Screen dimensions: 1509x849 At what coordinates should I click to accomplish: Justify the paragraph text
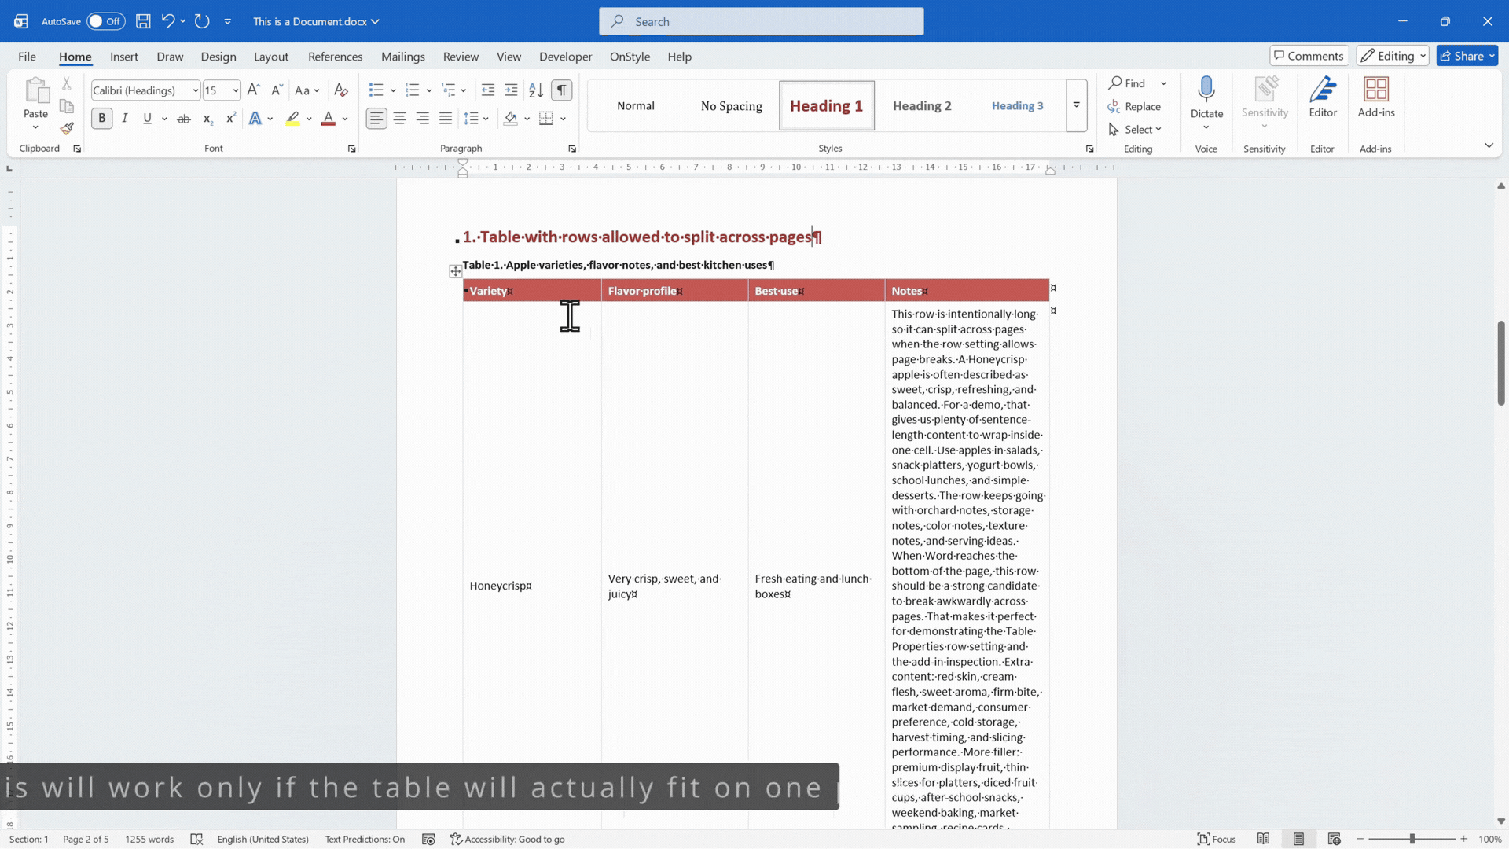(446, 119)
